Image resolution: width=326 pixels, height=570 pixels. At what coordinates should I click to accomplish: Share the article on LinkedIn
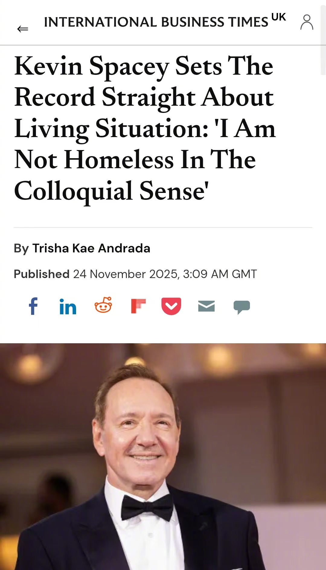(68, 307)
